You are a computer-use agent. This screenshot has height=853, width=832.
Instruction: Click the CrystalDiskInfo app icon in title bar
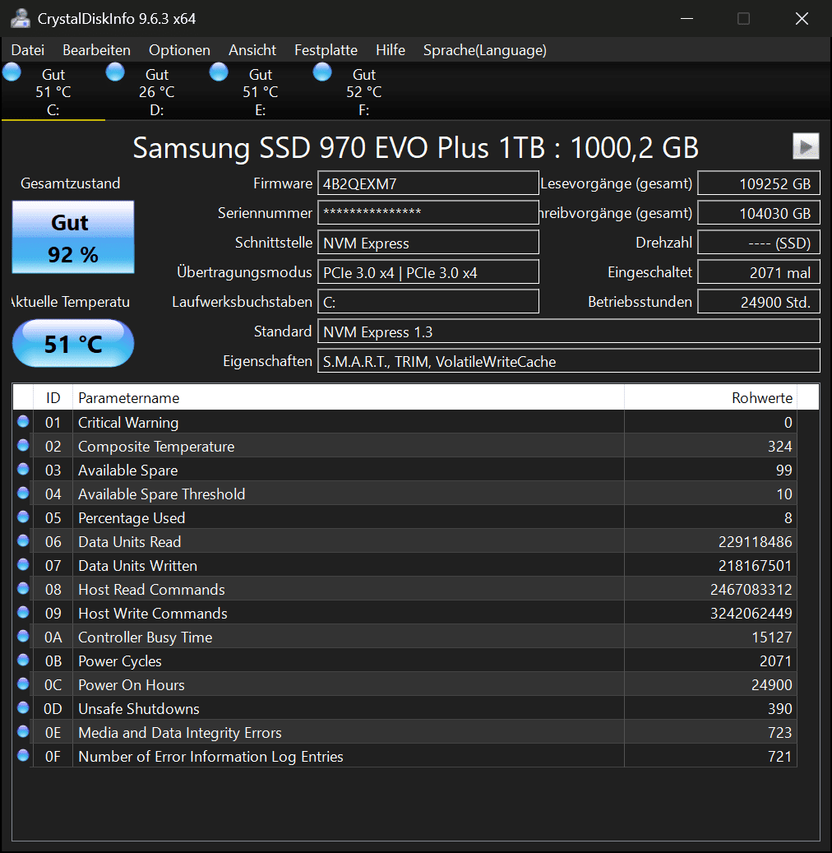pos(21,18)
